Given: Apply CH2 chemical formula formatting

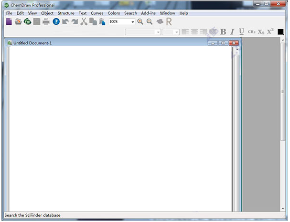Looking at the screenshot, I should [x=252, y=32].
